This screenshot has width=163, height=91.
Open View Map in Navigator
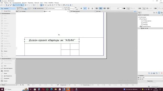click(157, 13)
